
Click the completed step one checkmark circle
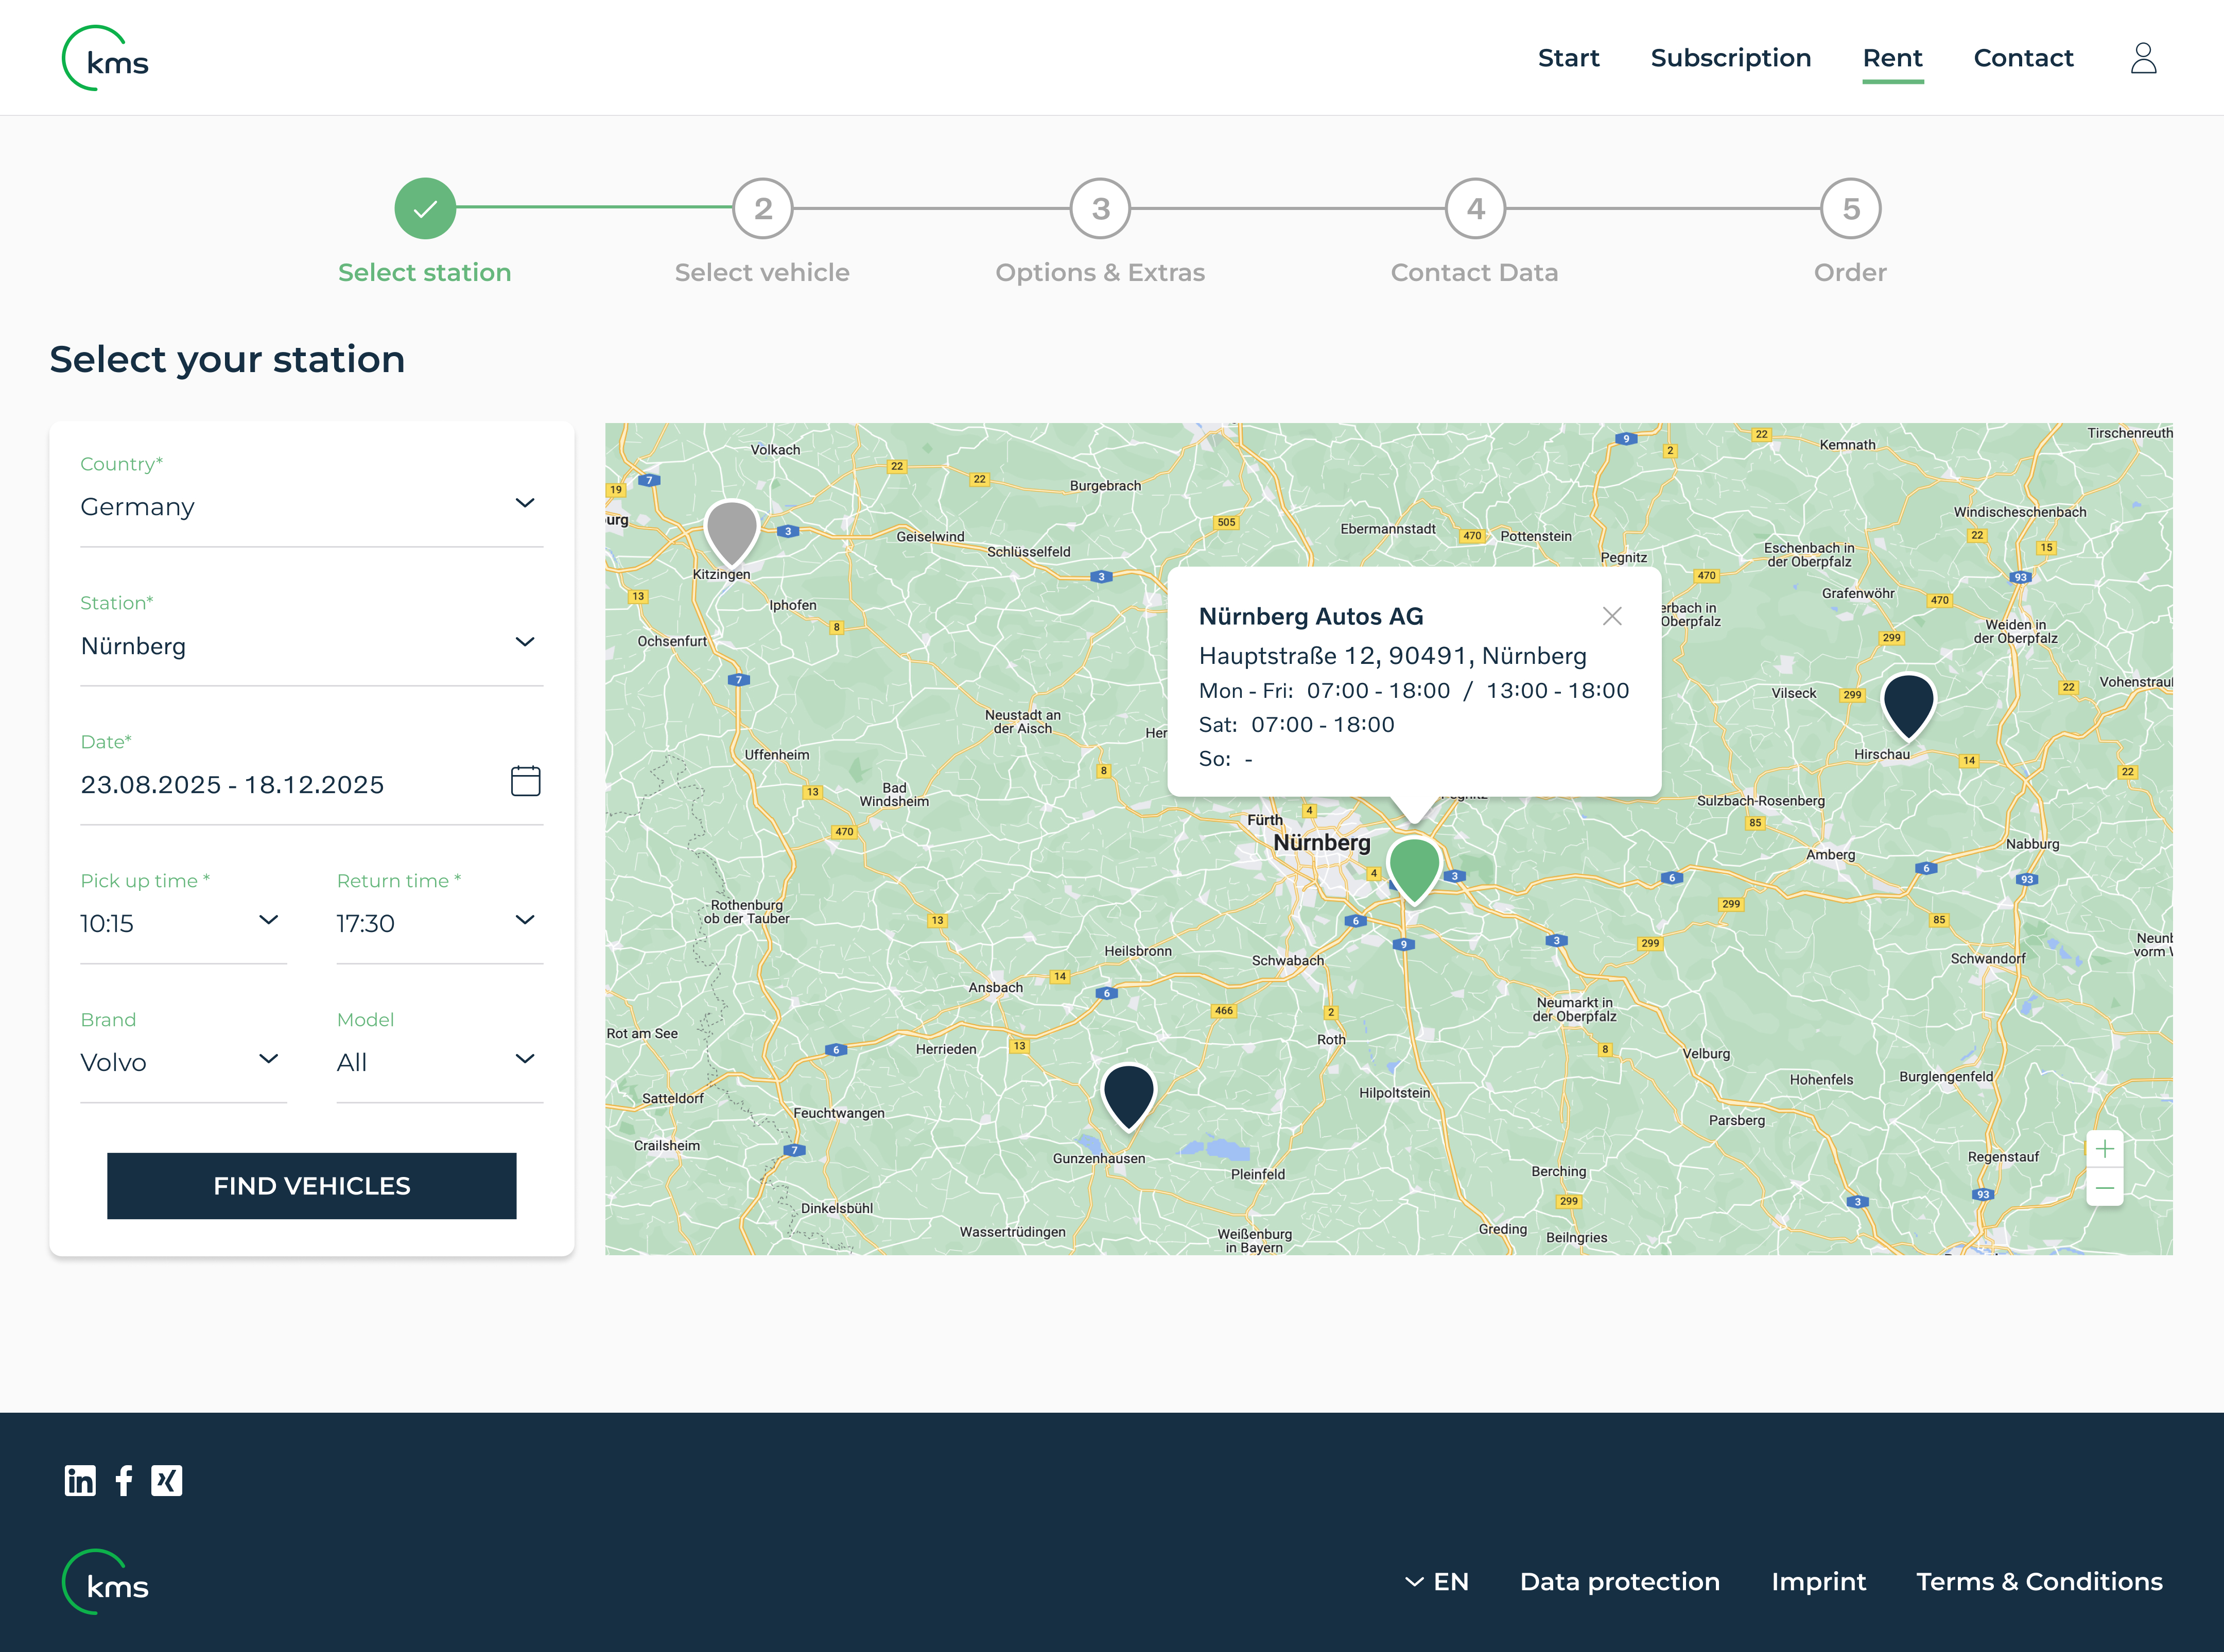425,209
